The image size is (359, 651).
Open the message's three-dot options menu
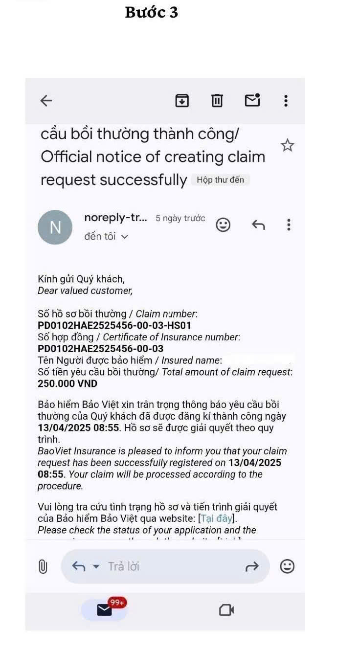[289, 225]
